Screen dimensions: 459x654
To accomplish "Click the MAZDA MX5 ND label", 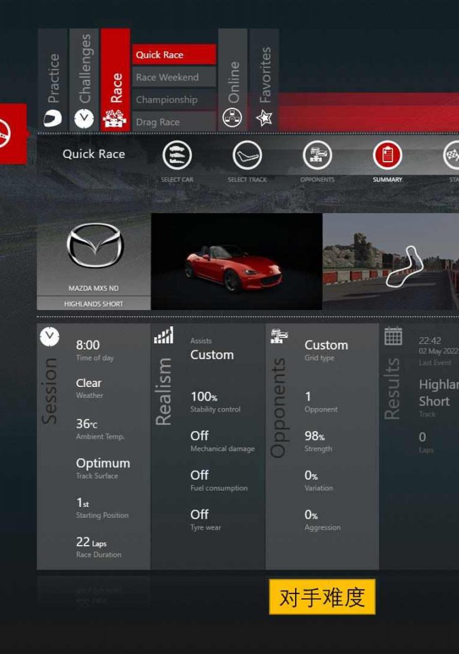I will point(94,288).
